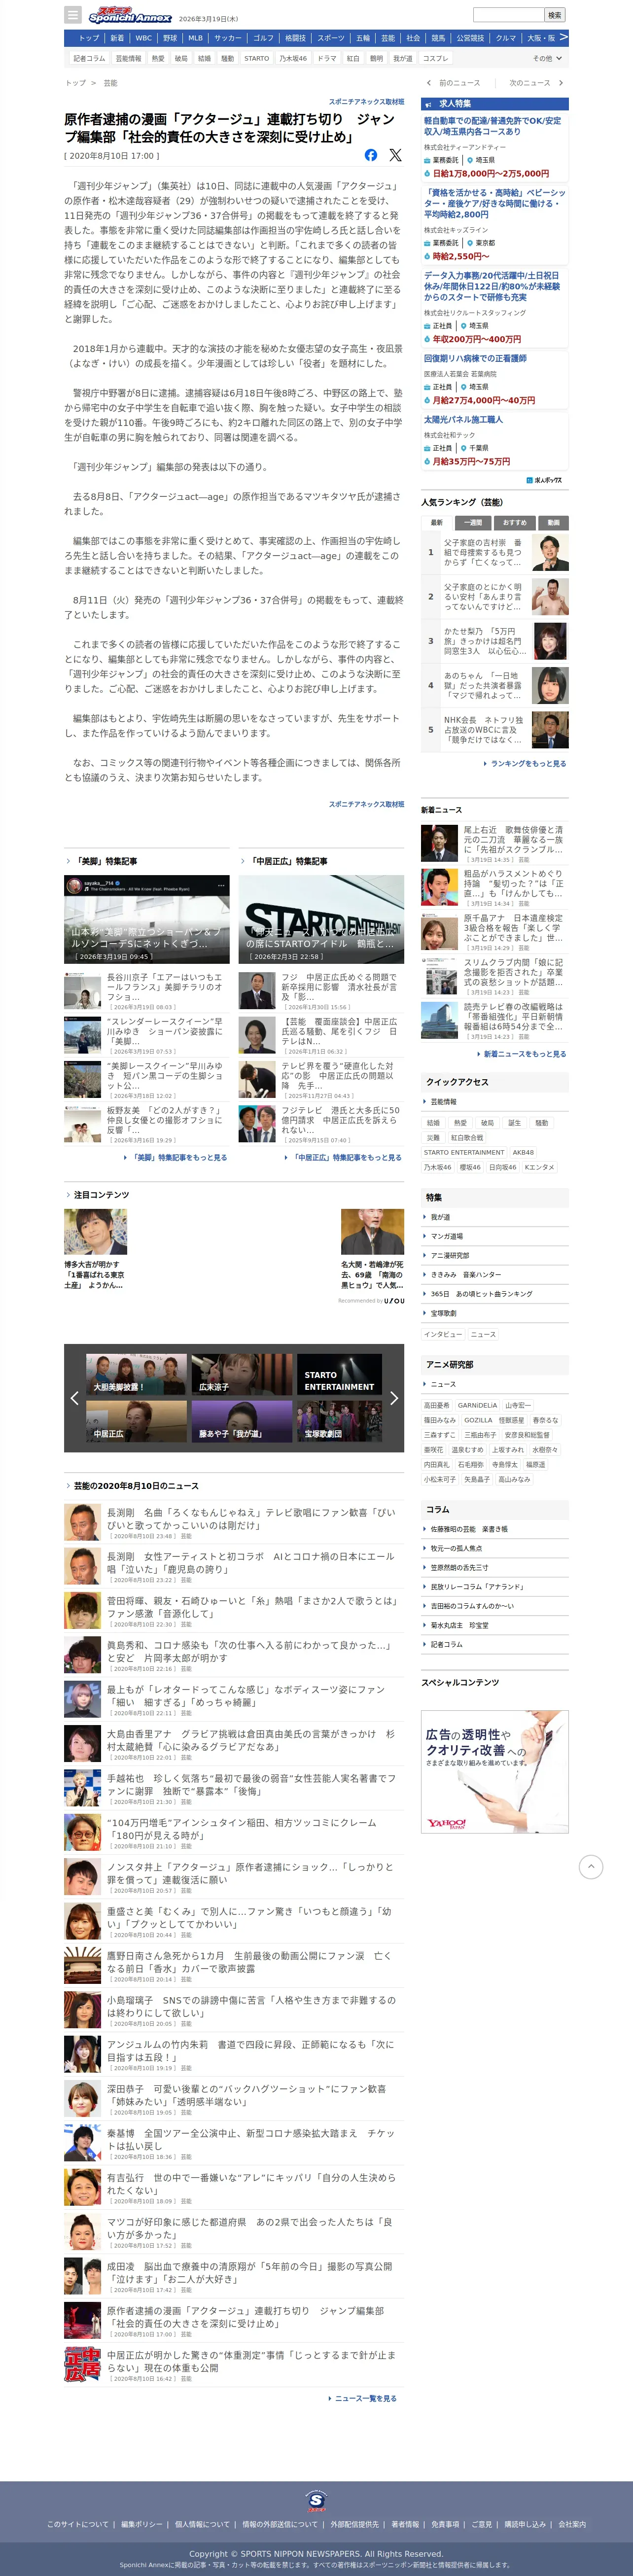Select the 最新 ranking tab

point(436,522)
